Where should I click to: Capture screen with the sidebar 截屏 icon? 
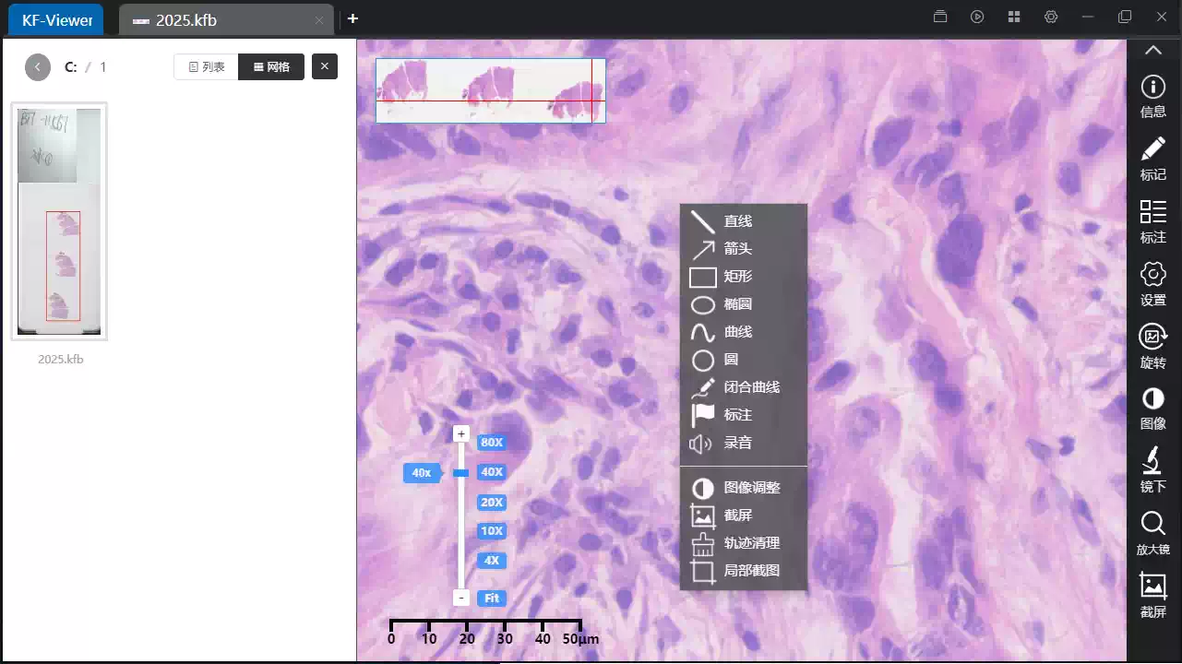point(1152,596)
